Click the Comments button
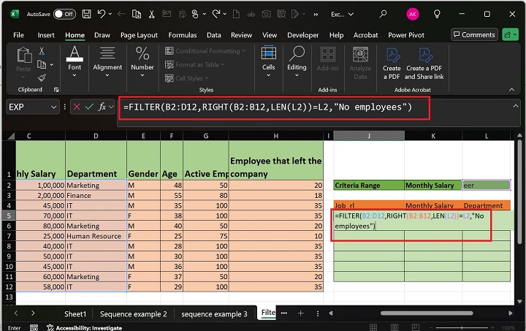This screenshot has width=526, height=331. (474, 34)
